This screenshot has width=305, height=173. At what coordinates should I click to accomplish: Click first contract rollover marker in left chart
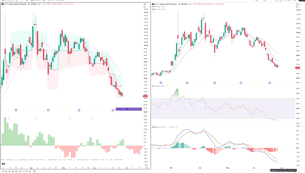tap(16, 110)
